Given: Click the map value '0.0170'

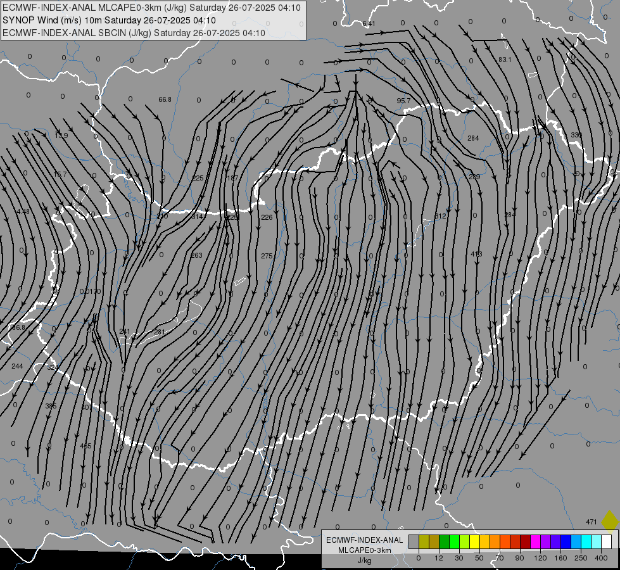Looking at the screenshot, I should (x=90, y=291).
